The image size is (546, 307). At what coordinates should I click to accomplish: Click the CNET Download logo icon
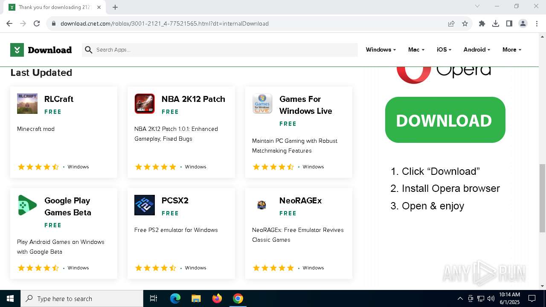coord(17,50)
